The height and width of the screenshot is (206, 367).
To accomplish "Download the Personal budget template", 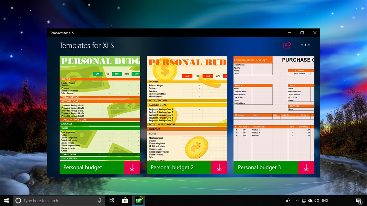I will click(132, 168).
